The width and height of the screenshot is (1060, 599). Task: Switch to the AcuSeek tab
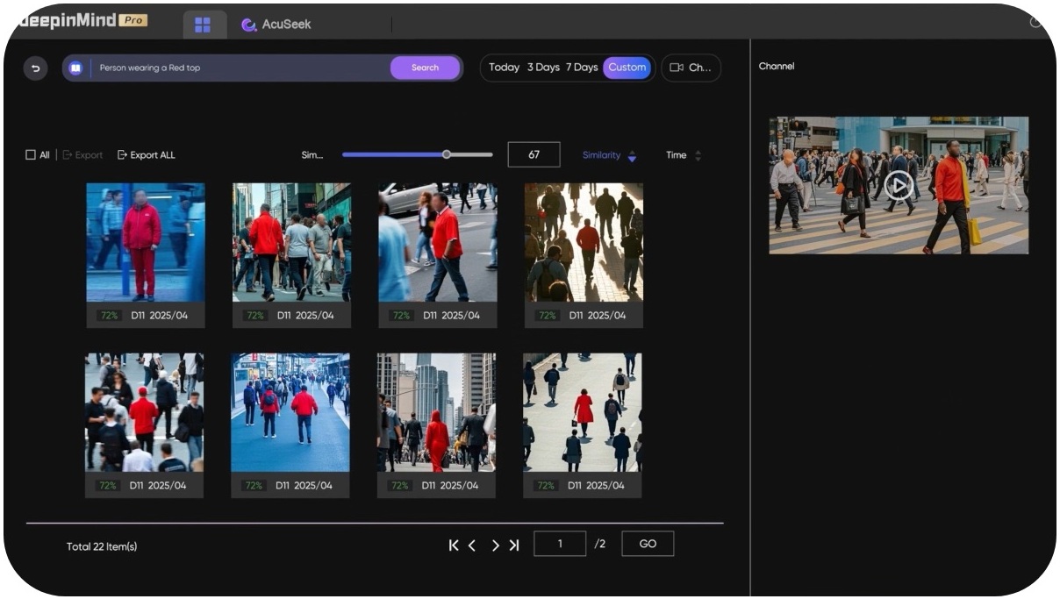[276, 25]
